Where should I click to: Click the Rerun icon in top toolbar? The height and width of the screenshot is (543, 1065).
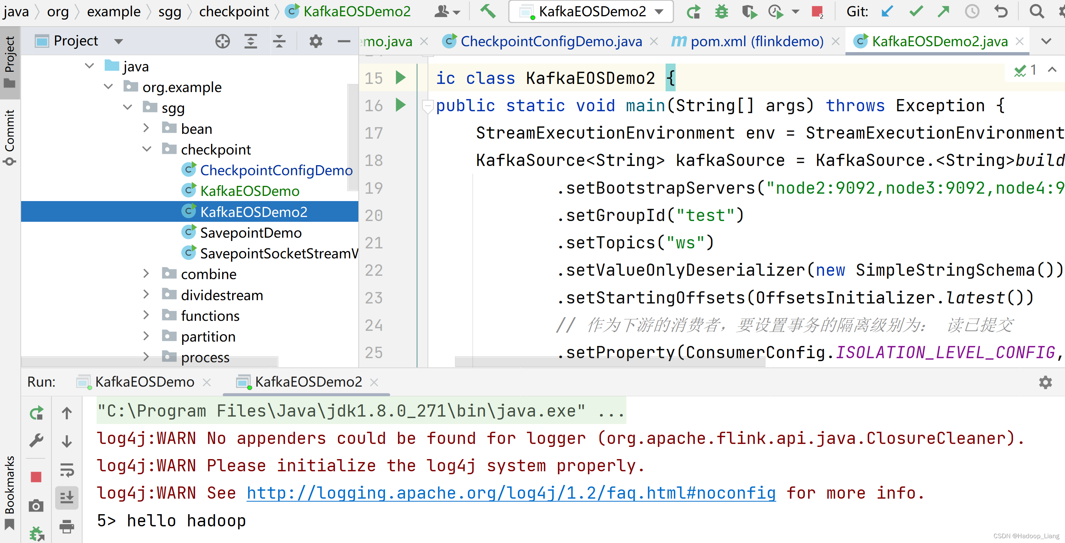coord(693,11)
